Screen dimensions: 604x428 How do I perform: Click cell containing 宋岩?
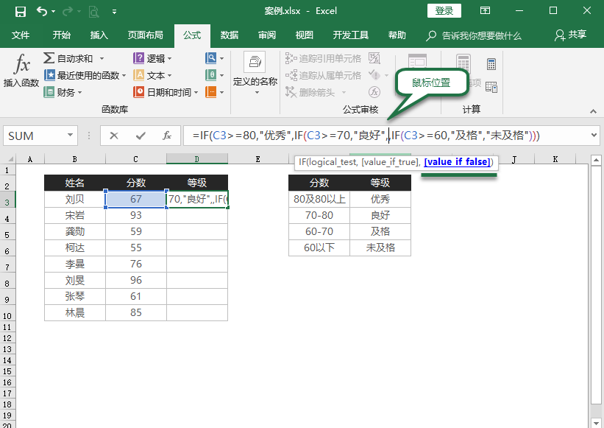[x=75, y=216]
